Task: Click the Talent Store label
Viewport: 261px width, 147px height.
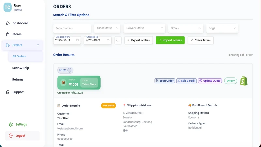Action: 89,84
